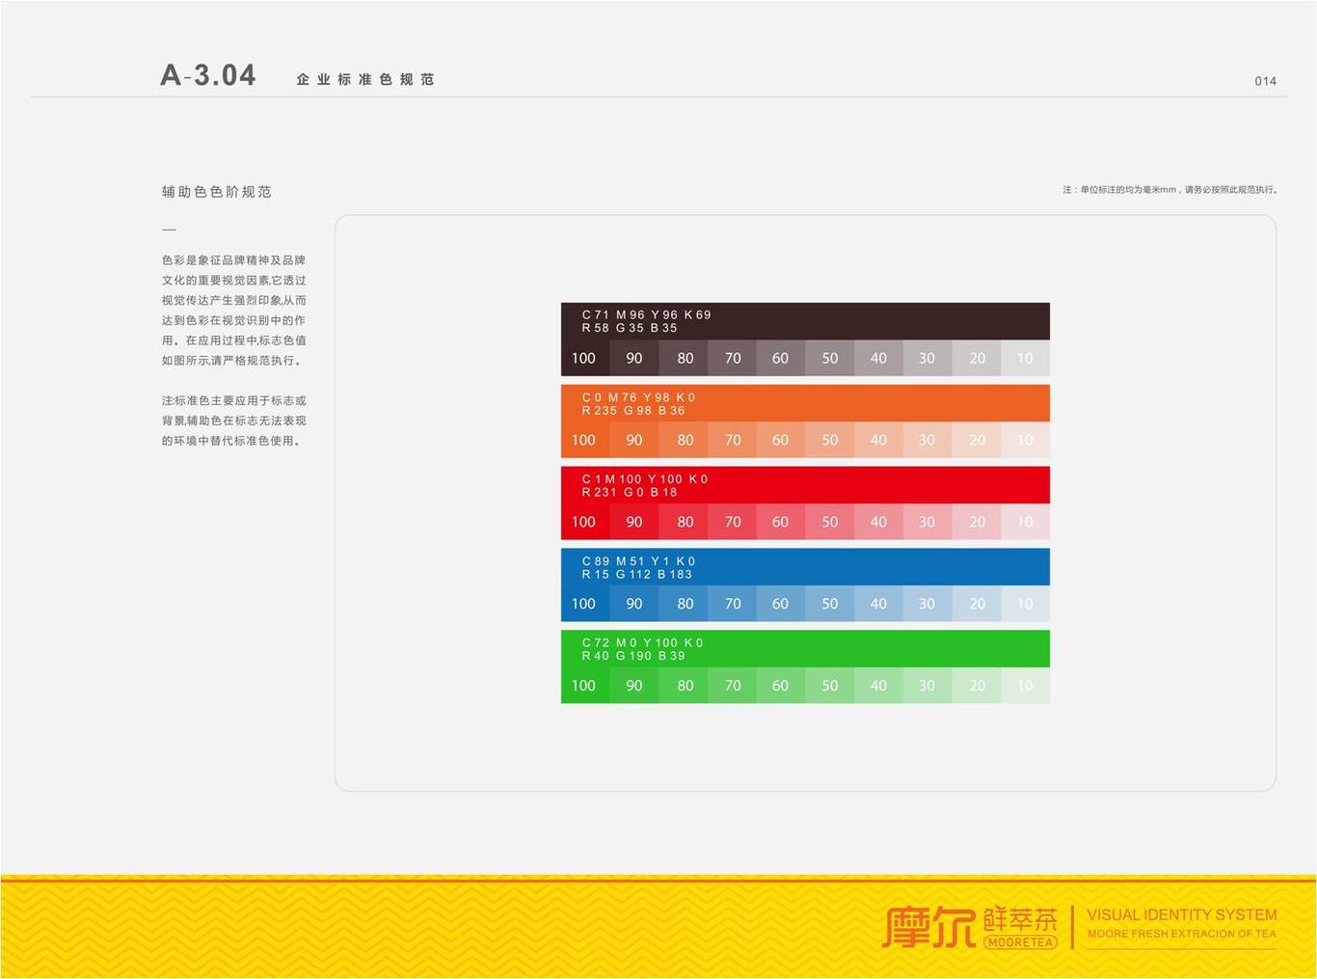The width and height of the screenshot is (1317, 979).
Task: Click the green 10 tint swatch
Action: [1025, 686]
